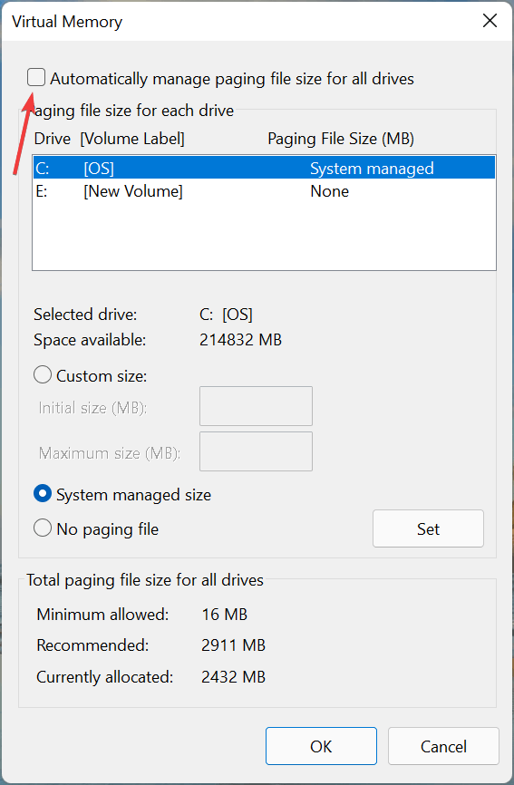Enable automatically manage paging file size checkbox

click(x=36, y=78)
